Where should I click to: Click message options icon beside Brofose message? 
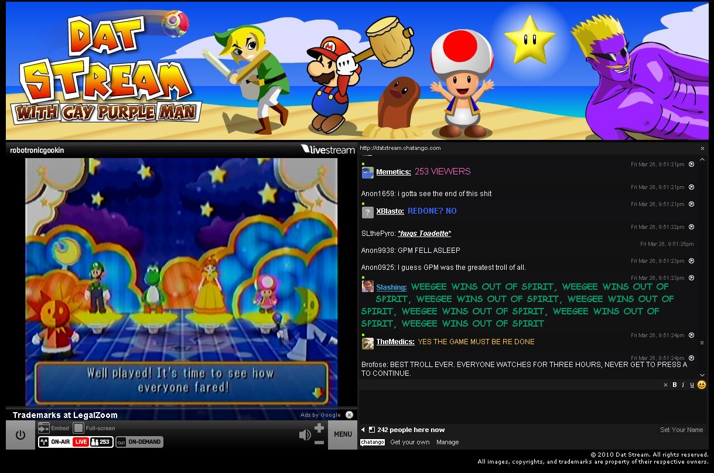[691, 358]
